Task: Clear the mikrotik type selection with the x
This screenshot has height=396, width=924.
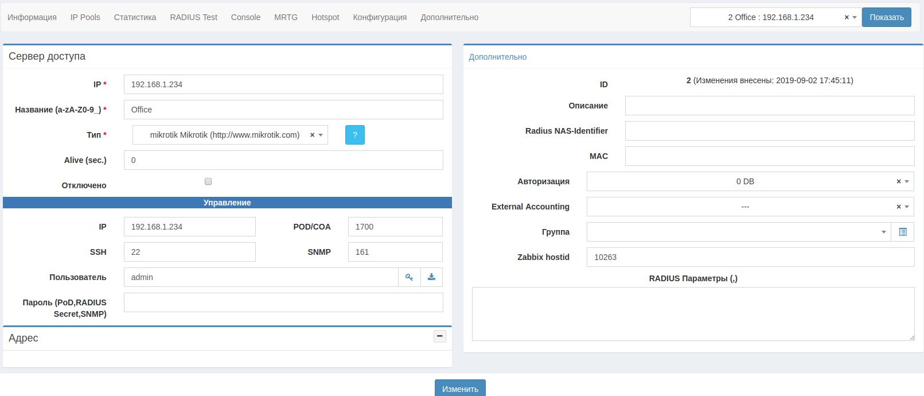Action: [312, 135]
